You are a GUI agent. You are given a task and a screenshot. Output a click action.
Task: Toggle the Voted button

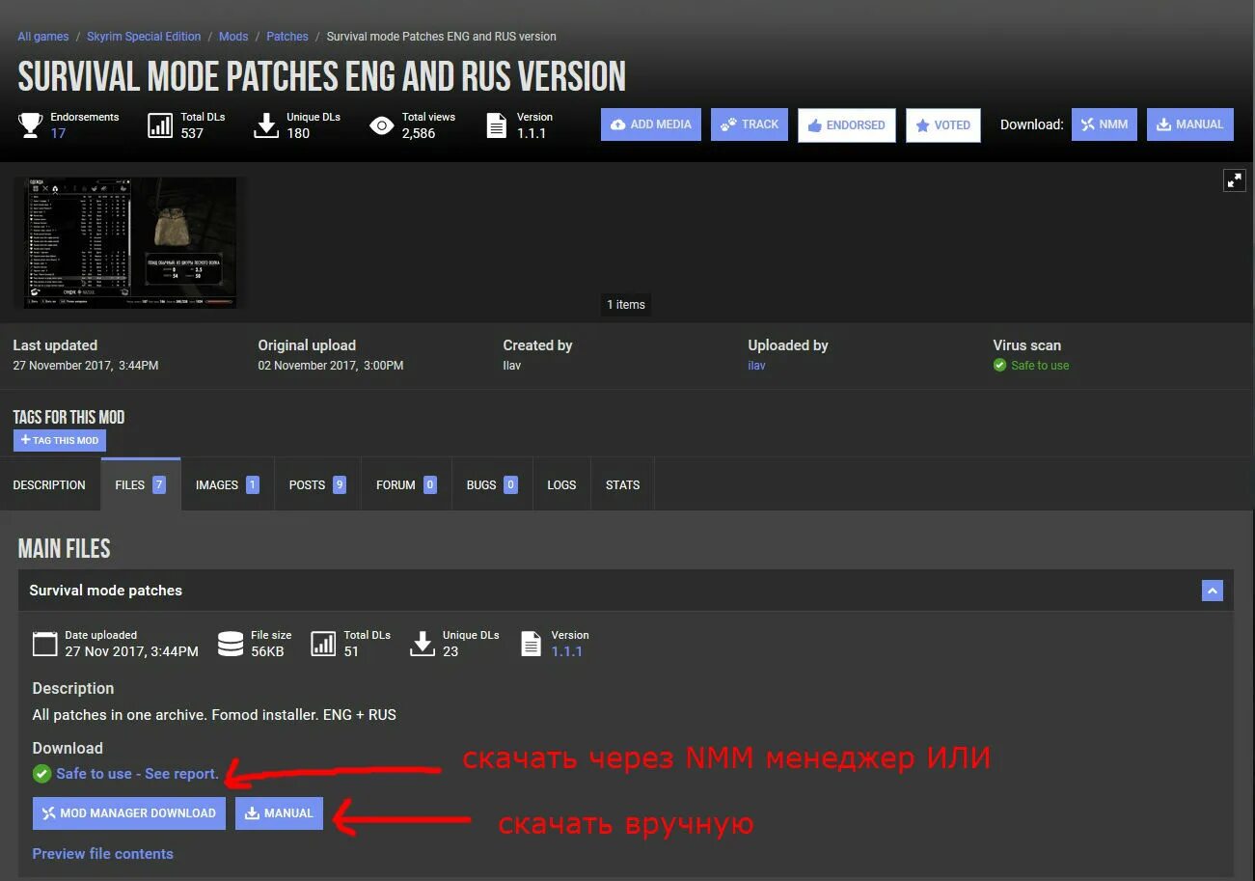click(x=943, y=125)
